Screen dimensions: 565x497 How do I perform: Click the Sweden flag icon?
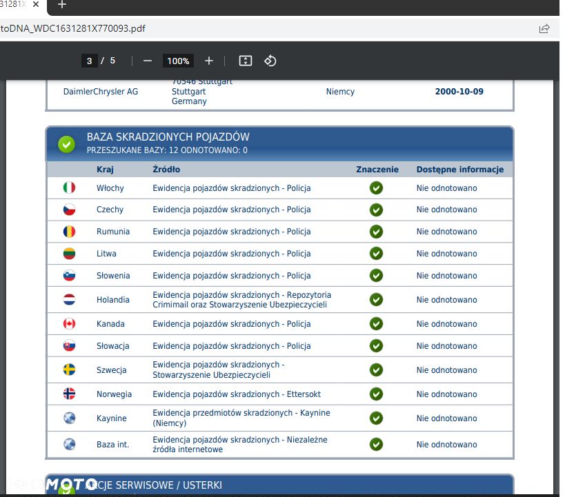point(69,369)
